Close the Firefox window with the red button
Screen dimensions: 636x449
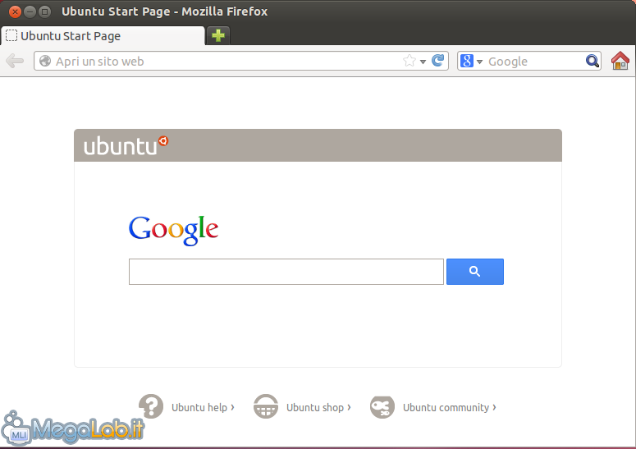(x=15, y=11)
